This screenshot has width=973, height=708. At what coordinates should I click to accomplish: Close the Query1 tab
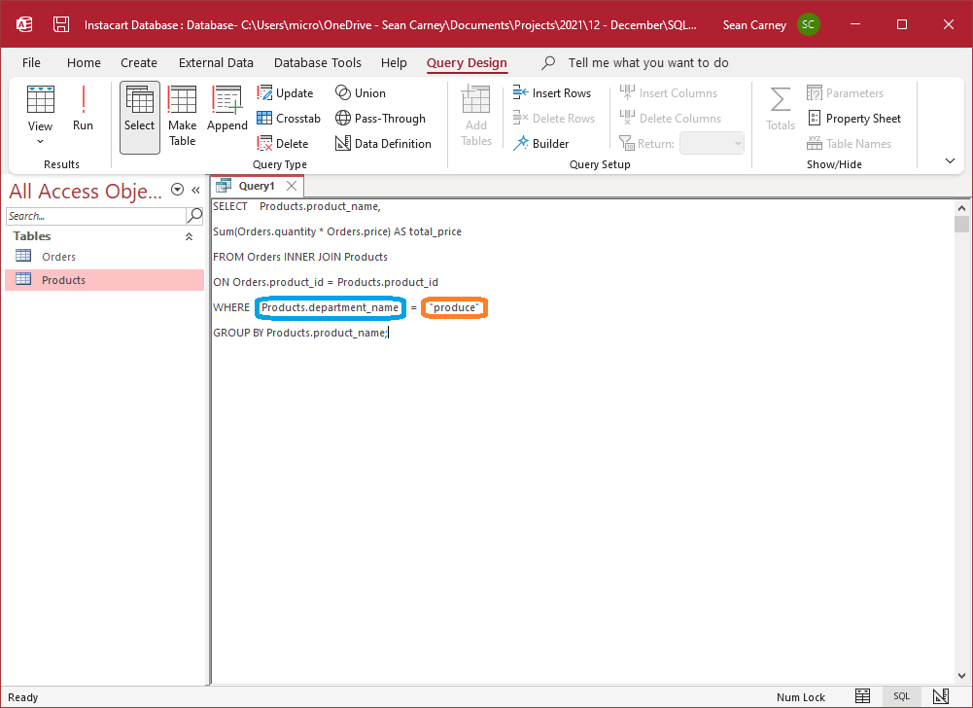[291, 186]
